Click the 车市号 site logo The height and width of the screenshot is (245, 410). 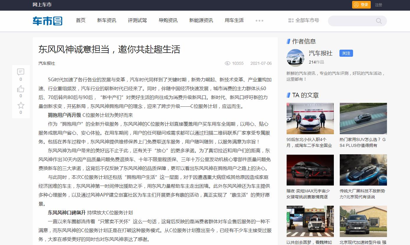pyautogui.click(x=48, y=21)
